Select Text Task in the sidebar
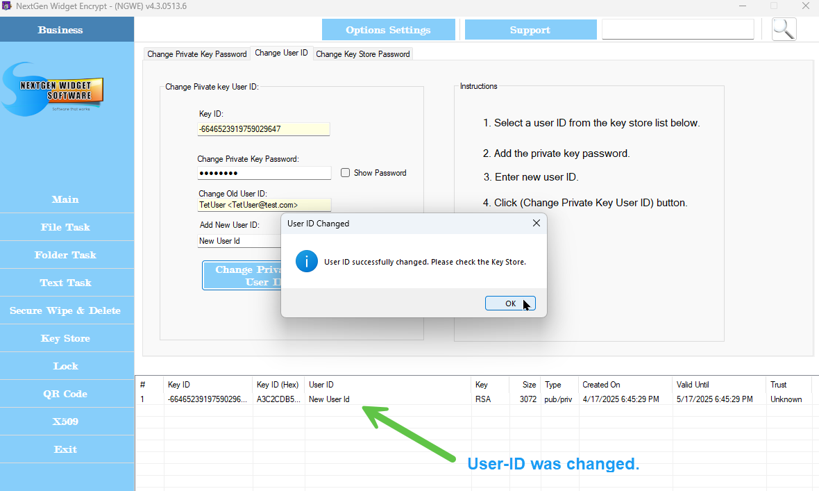The image size is (819, 491). click(66, 283)
